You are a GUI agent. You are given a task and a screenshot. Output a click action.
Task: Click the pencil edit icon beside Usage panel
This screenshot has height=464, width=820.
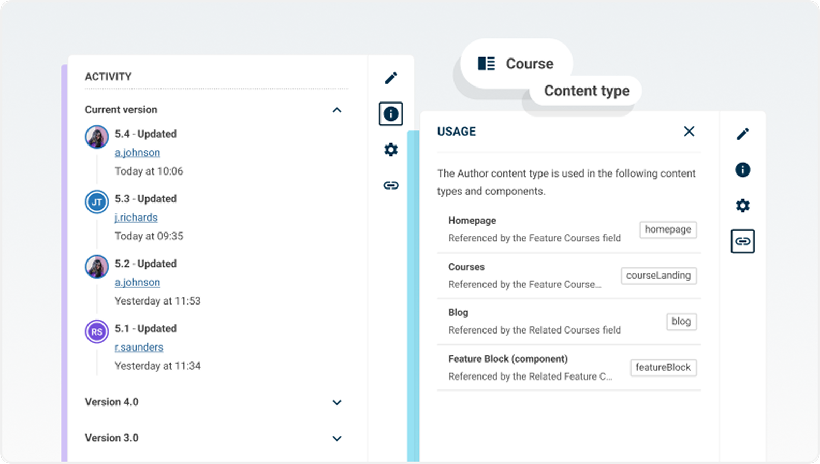click(x=742, y=134)
